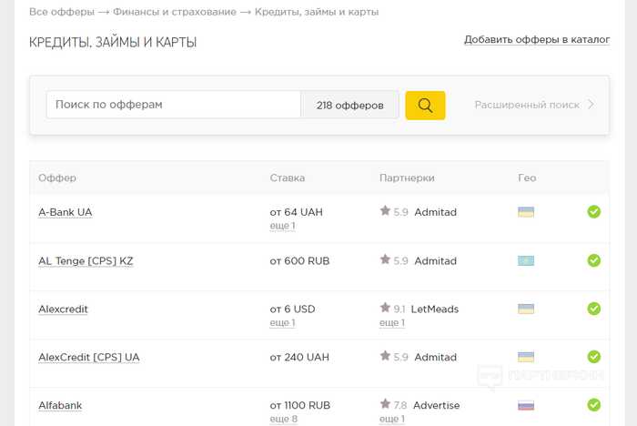Click page heading КРЕДИТЫ, ЗАЙМЫ И КАРТЫ
The height and width of the screenshot is (426, 637).
(113, 42)
